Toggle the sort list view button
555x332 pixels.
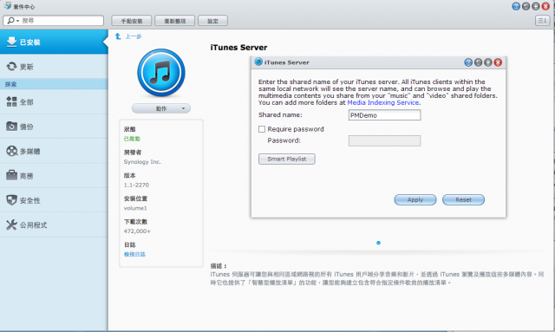click(542, 21)
